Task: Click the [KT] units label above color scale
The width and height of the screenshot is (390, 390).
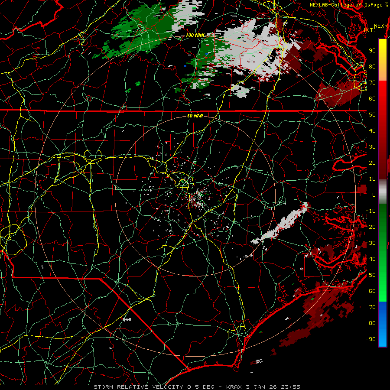Action: click(x=370, y=30)
